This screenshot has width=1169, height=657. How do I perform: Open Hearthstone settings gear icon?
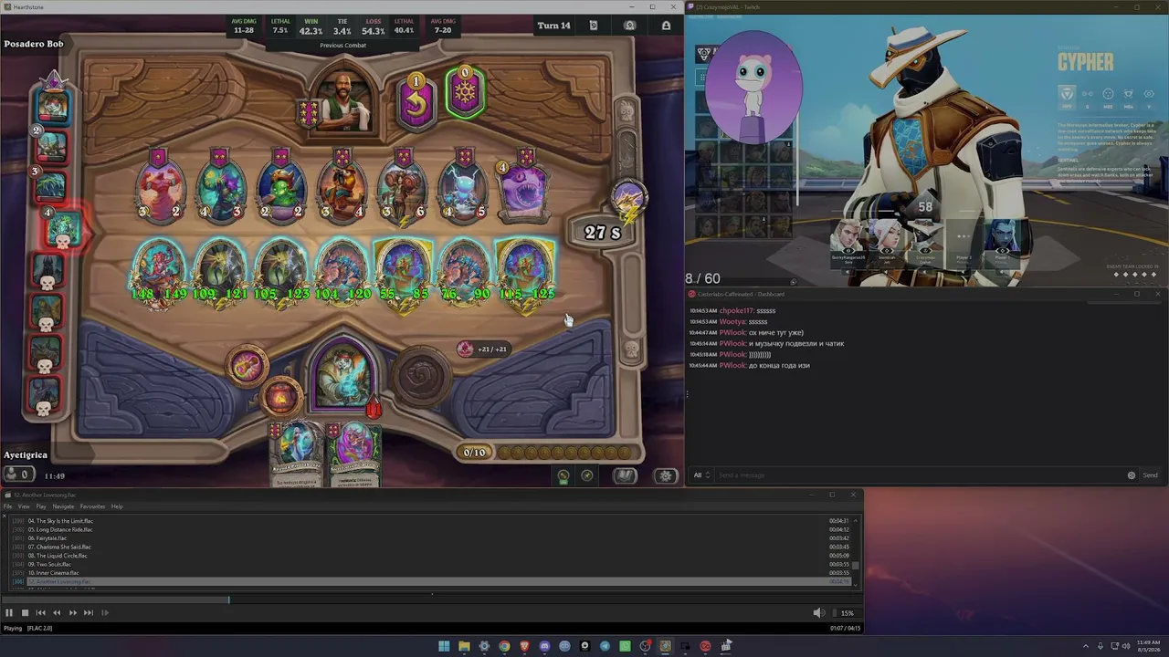[x=666, y=475]
